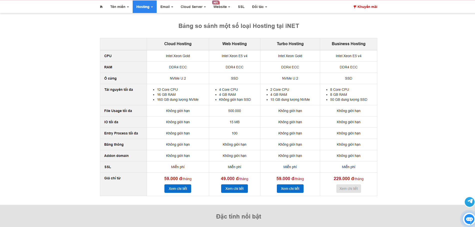Open the live chat bubble icon
Screen dimensions: 475x227
(x=469, y=219)
